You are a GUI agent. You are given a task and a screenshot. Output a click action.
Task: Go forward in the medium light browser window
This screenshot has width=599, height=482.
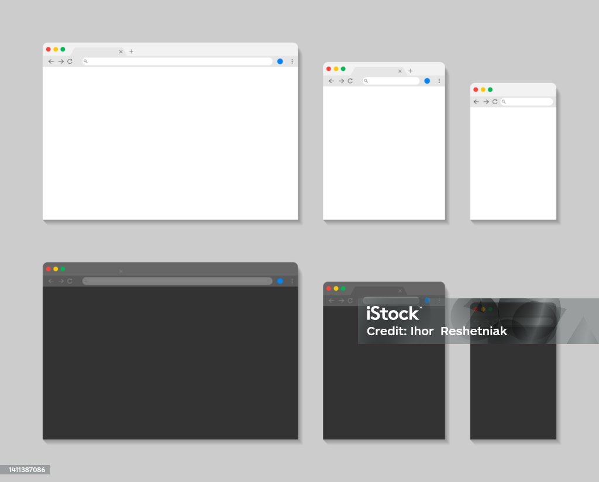coord(341,81)
